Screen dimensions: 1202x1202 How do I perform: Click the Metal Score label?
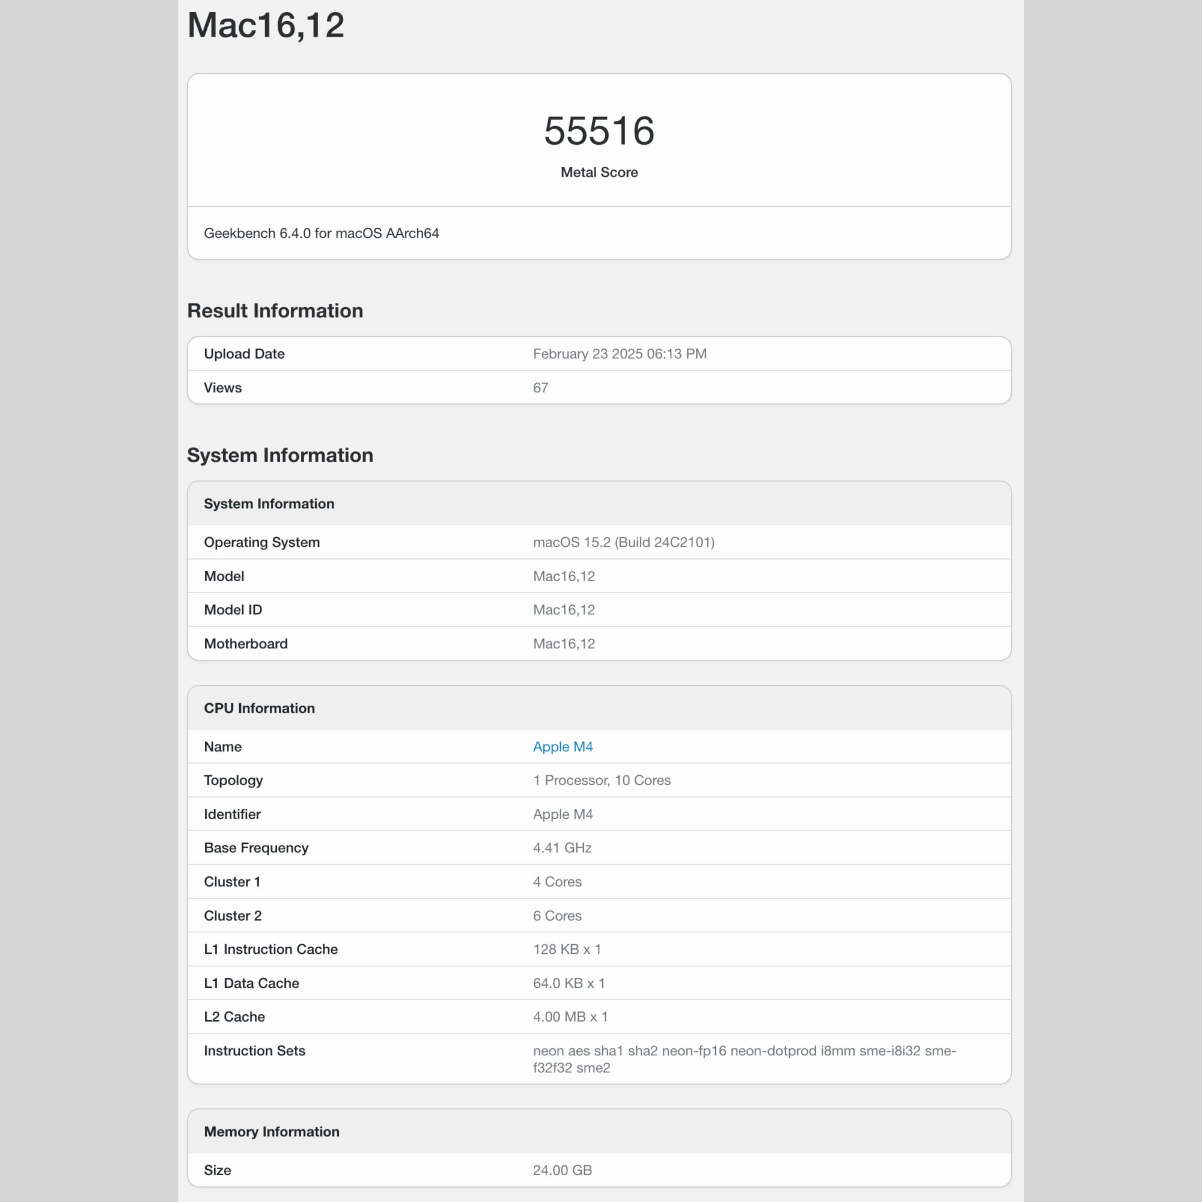click(599, 172)
